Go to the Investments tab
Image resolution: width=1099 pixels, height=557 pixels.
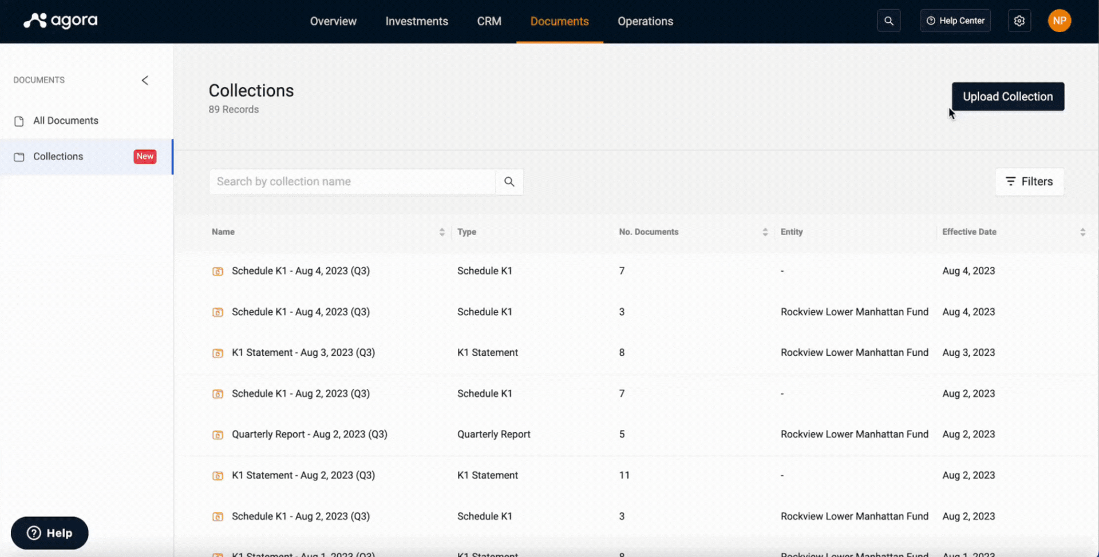click(x=417, y=21)
